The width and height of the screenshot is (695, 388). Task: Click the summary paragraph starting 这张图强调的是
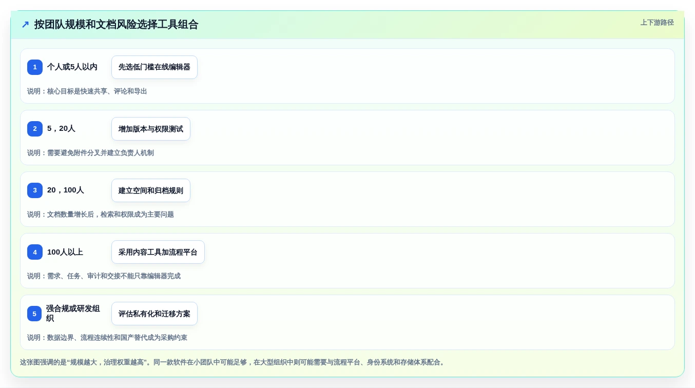234,362
